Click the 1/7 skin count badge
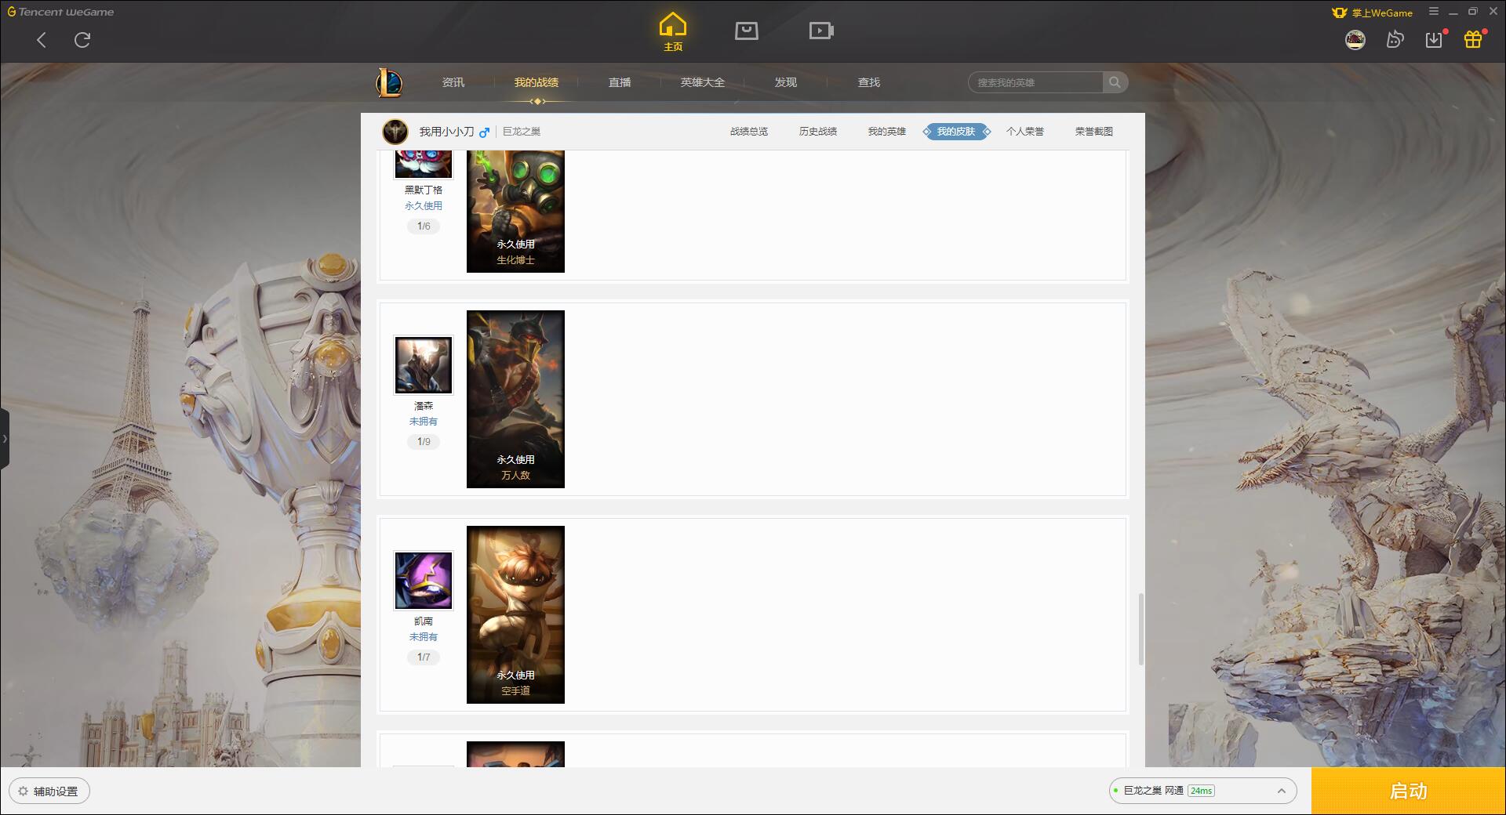 pyautogui.click(x=424, y=657)
